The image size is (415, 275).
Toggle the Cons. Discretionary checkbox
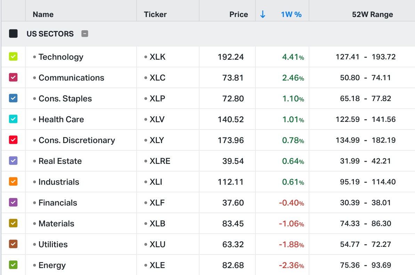13,140
